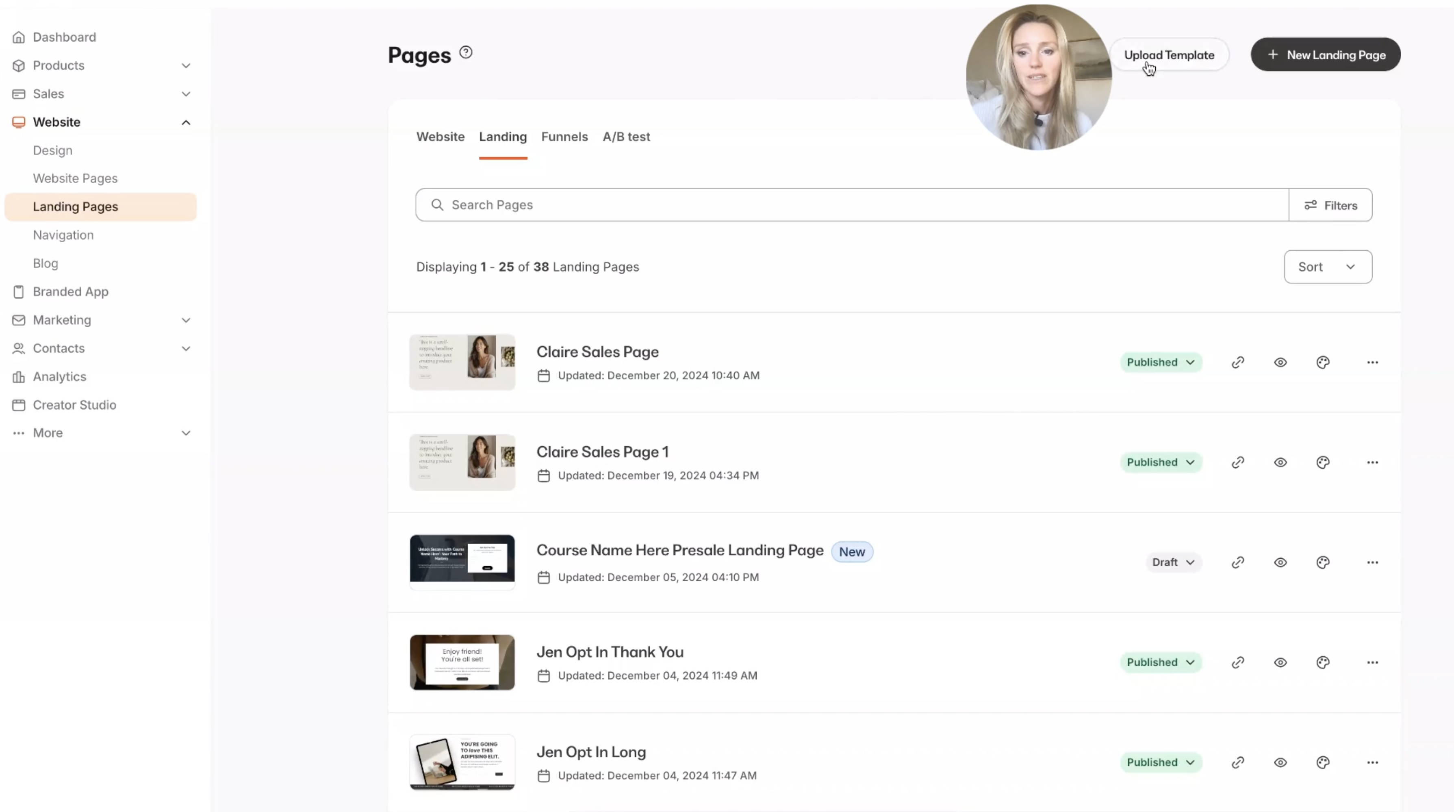Click link icon for Jen Opt In Long
This screenshot has height=812, width=1454.
pos(1238,762)
